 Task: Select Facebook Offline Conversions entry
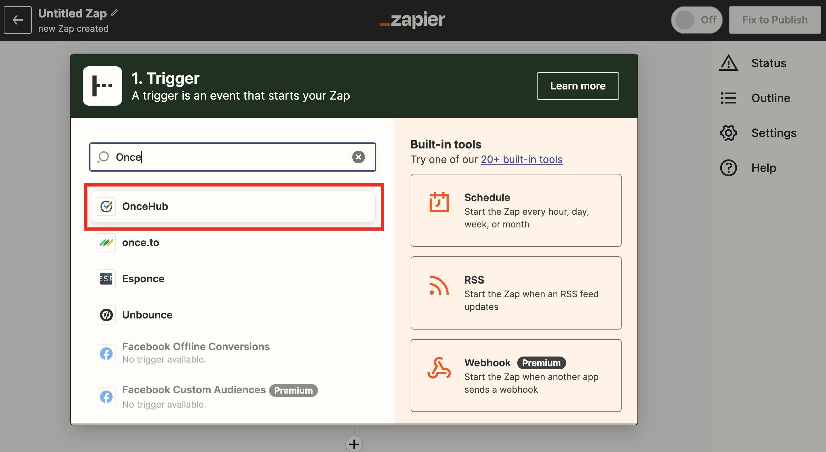point(233,353)
